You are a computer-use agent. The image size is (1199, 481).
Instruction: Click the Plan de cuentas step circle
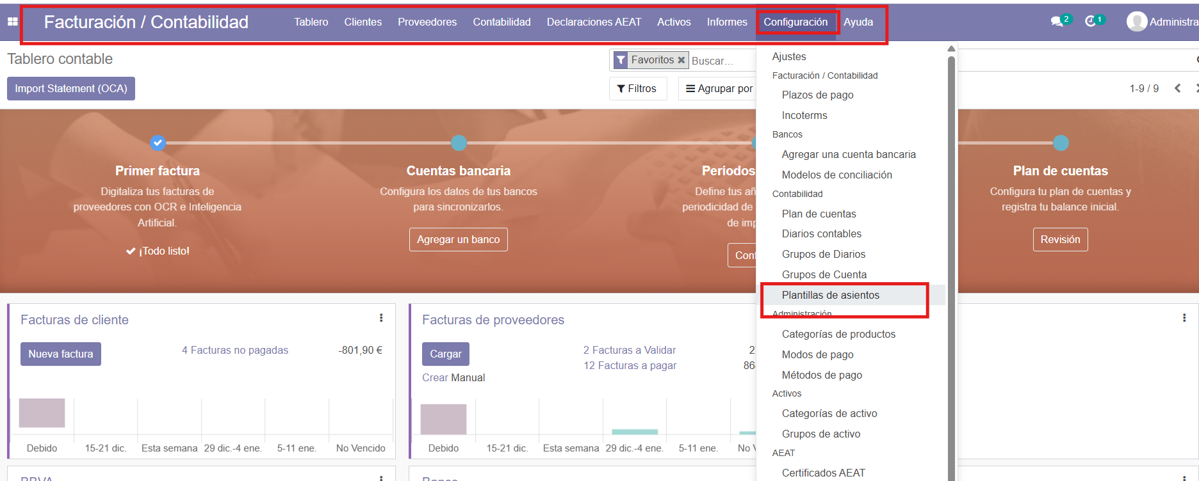[1061, 143]
